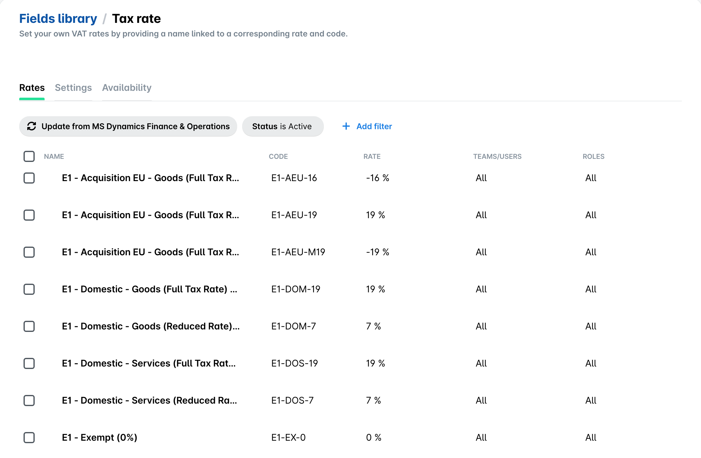Click the plus icon beside Add filter
The height and width of the screenshot is (458, 701).
tap(346, 126)
